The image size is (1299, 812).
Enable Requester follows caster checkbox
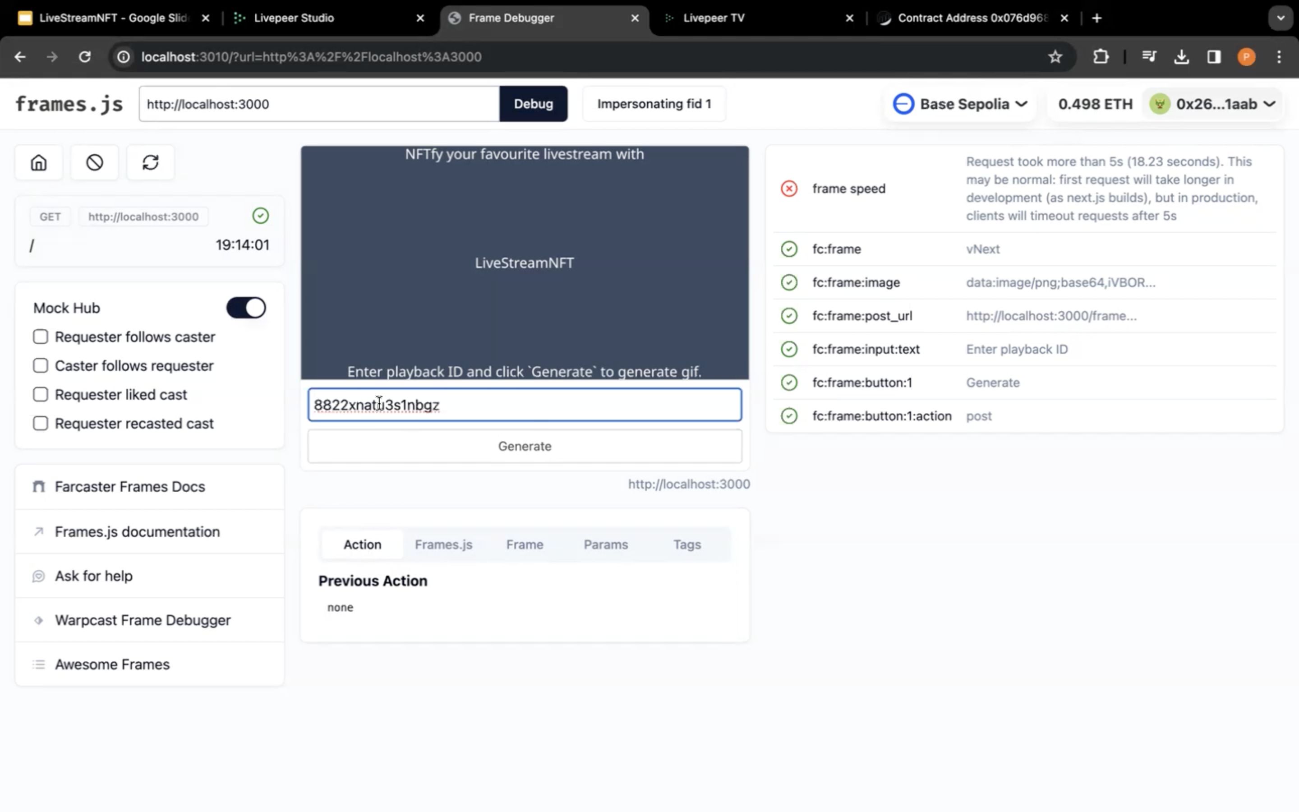40,336
